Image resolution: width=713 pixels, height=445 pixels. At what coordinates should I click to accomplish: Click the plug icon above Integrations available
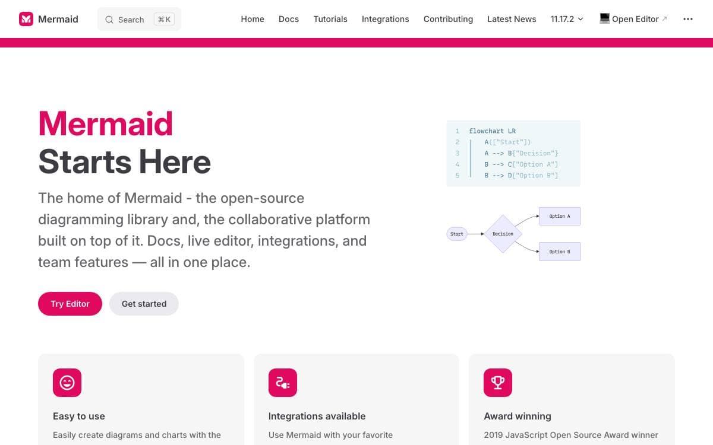point(283,383)
